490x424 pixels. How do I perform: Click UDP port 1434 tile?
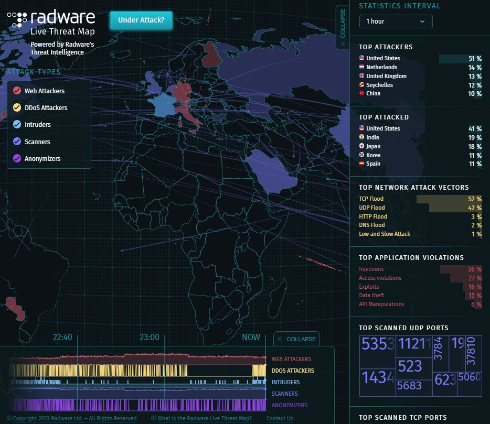coord(378,383)
